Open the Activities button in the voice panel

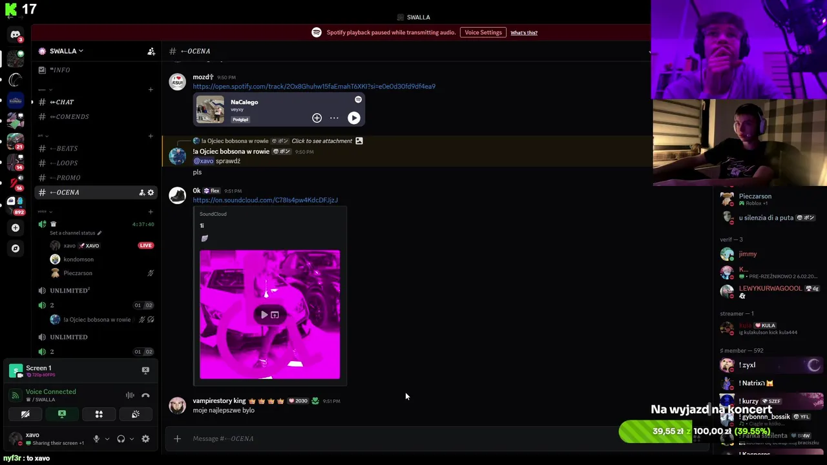tap(99, 414)
